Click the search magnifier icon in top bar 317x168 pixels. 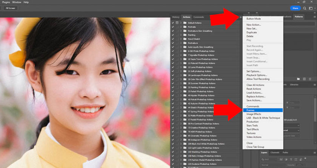pos(305,8)
